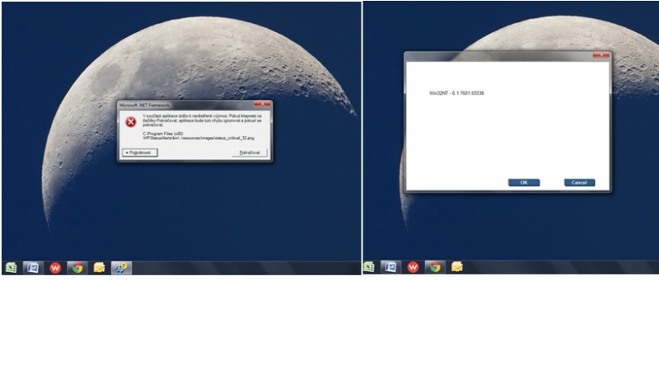Click Cancel in the Win32NT dialog

579,182
